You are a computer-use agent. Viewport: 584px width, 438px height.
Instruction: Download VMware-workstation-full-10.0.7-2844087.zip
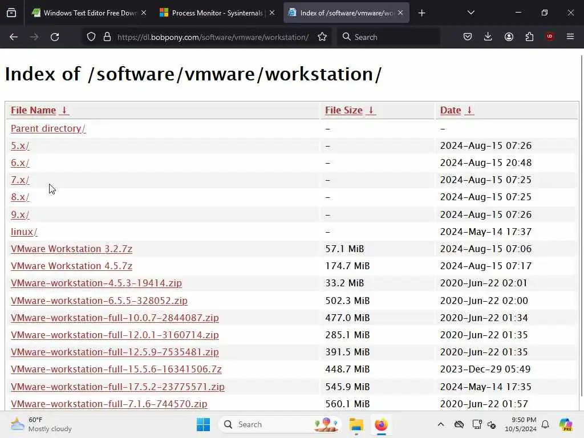pyautogui.click(x=115, y=318)
